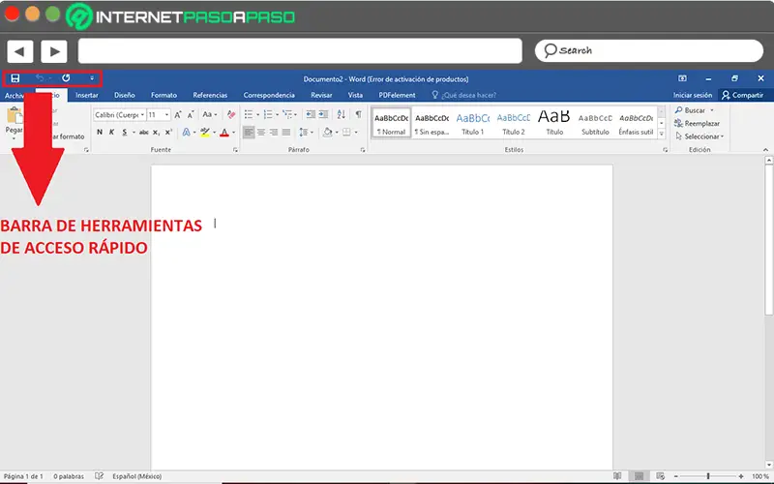Image resolution: width=774 pixels, height=484 pixels.
Task: Switch to the Diseño tab
Action: pos(125,95)
